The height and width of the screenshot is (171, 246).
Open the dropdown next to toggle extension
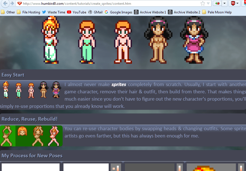[224, 3]
